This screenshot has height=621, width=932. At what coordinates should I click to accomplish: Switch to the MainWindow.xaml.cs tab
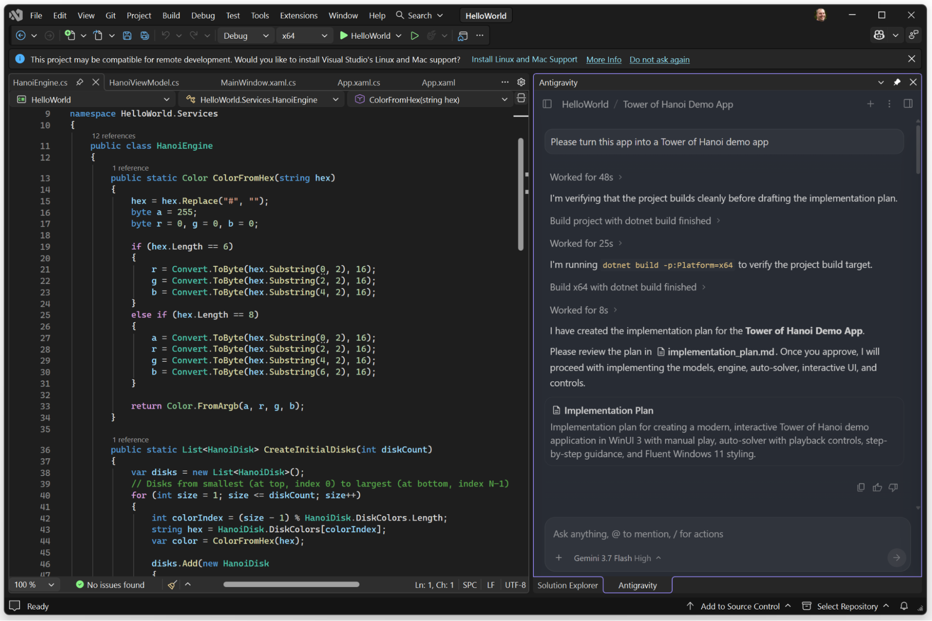tap(258, 83)
